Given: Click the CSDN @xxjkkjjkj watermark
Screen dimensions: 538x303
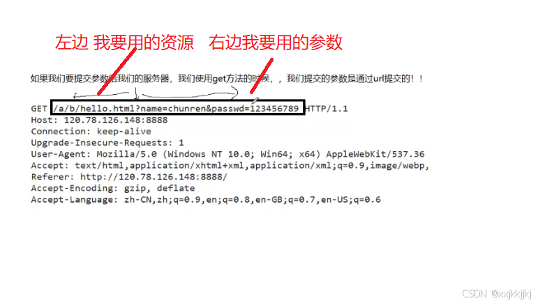Looking at the screenshot, I should click(497, 294).
